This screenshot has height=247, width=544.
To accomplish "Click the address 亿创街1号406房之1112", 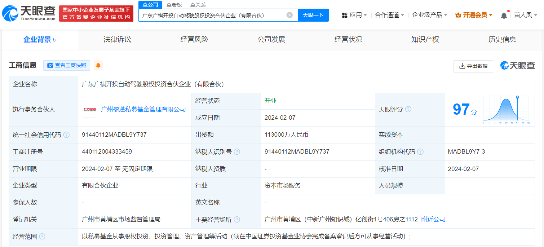I will tap(386, 219).
